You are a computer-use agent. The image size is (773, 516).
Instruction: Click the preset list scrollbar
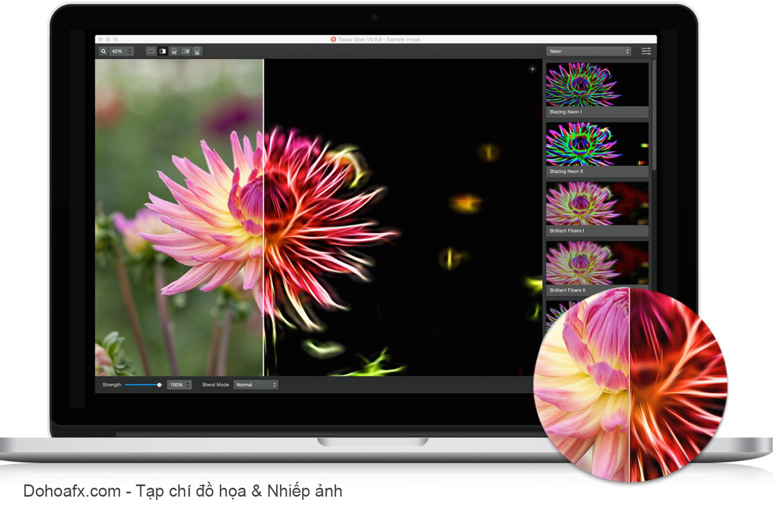click(654, 115)
